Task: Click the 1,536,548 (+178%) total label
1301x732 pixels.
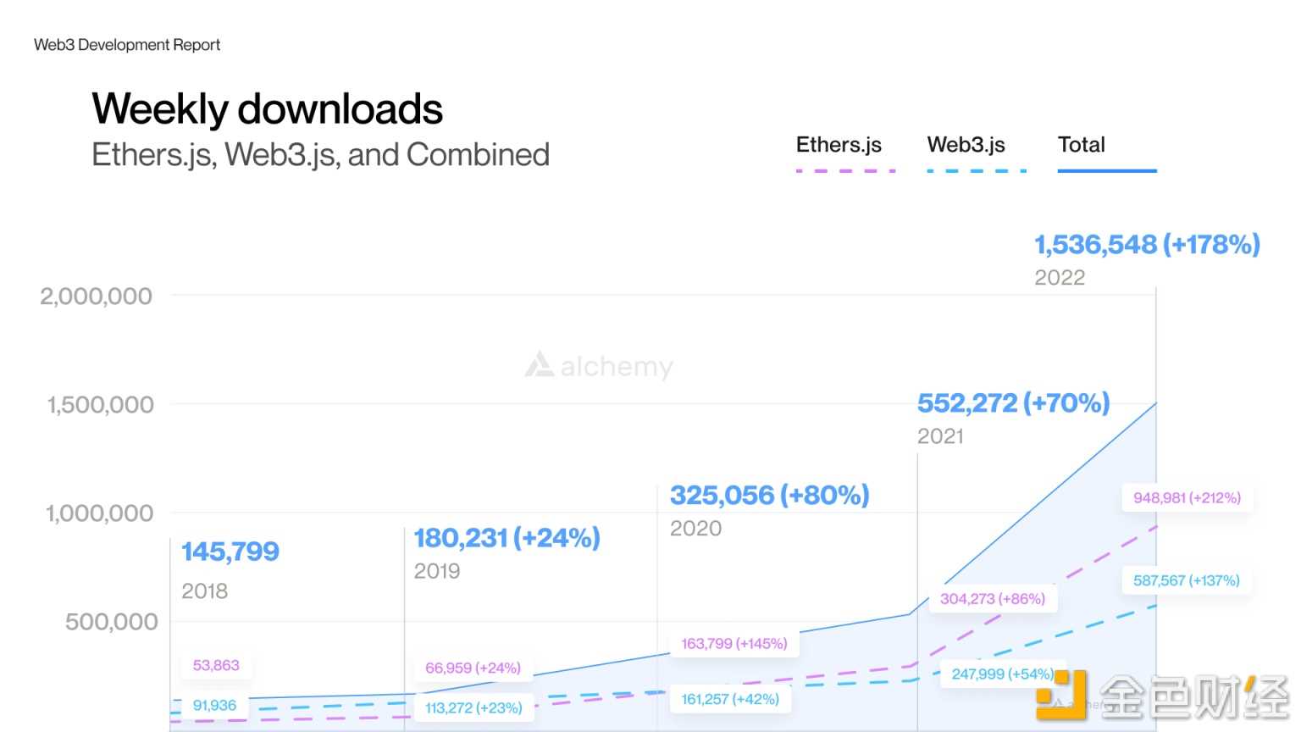Action: (1147, 245)
